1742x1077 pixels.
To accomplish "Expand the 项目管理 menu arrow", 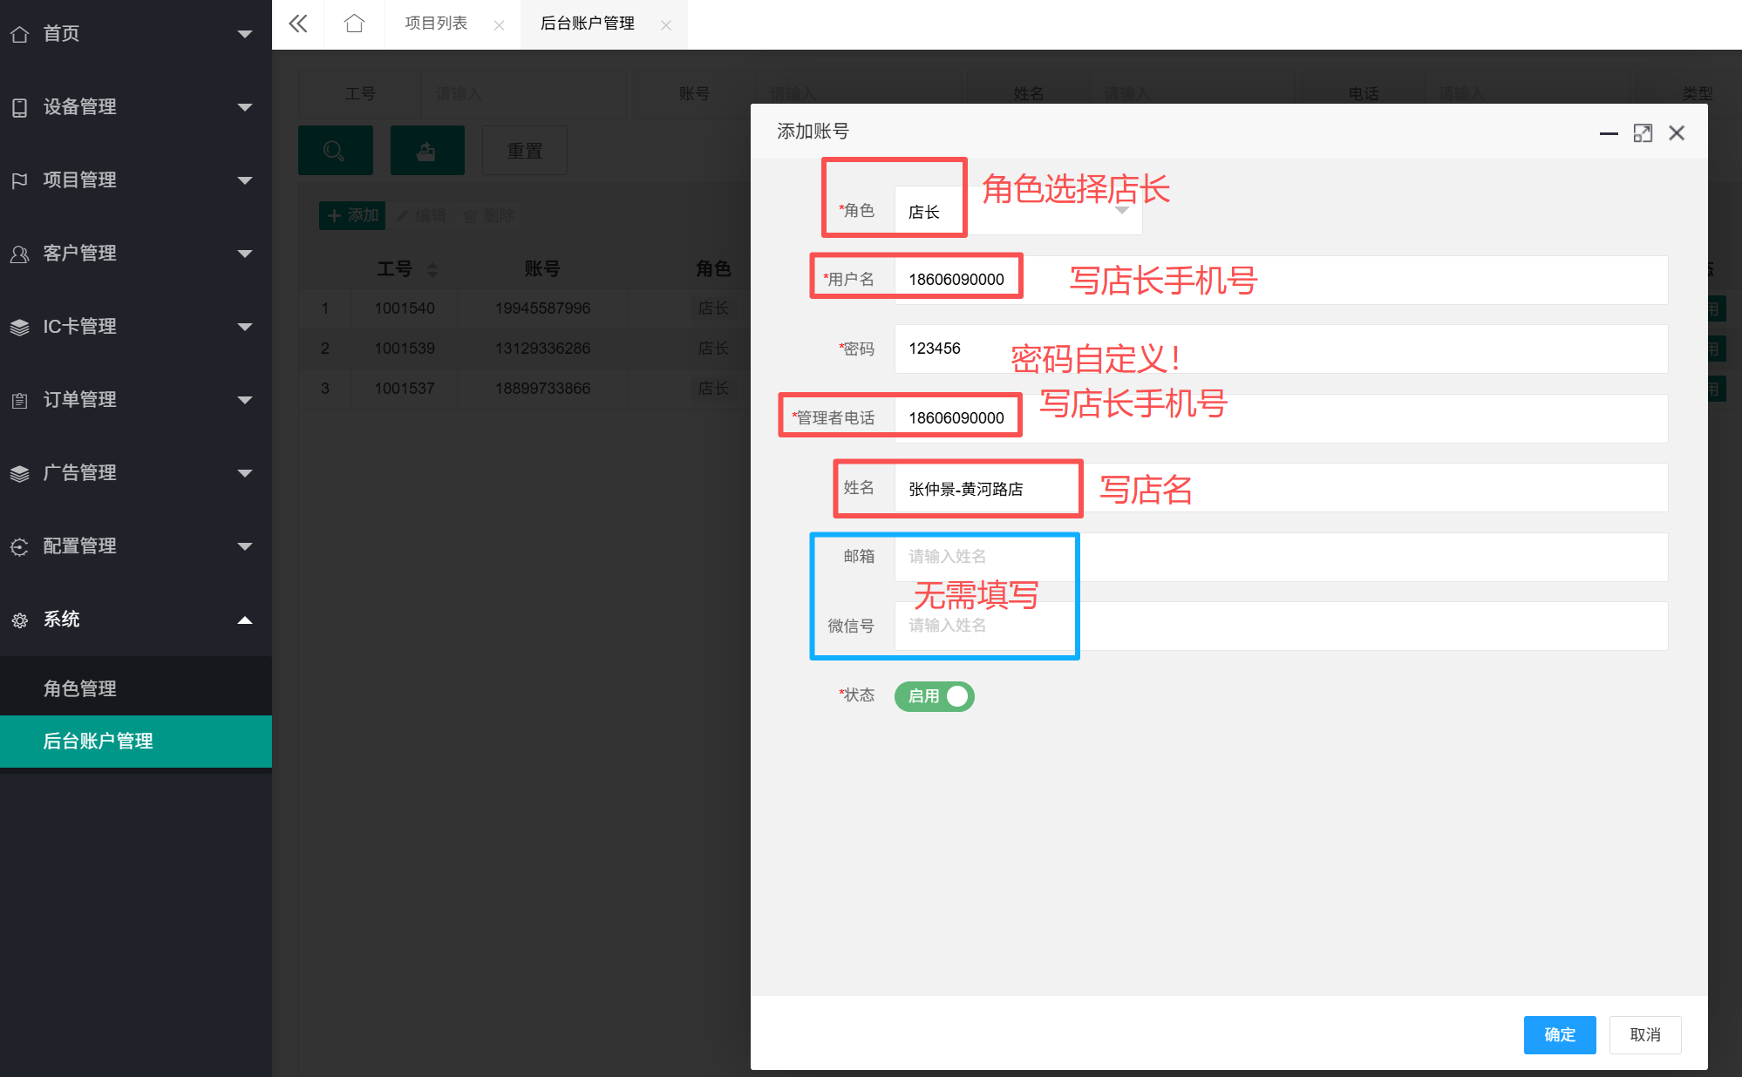I will [245, 180].
